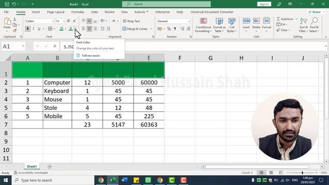Click the Borders grid icon
Viewport: 329px width, 185px height.
pos(50,29)
